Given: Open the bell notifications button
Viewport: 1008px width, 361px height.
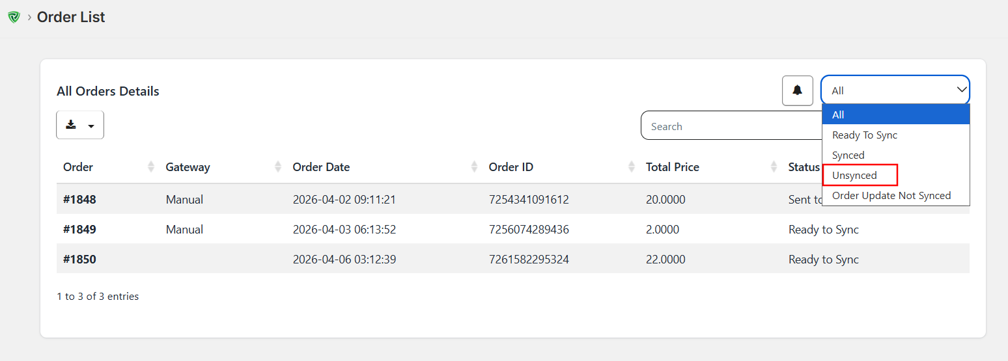Looking at the screenshot, I should point(797,90).
